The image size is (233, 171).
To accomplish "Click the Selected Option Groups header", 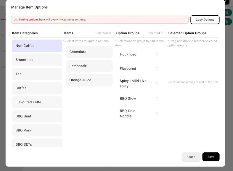I will [x=187, y=33].
